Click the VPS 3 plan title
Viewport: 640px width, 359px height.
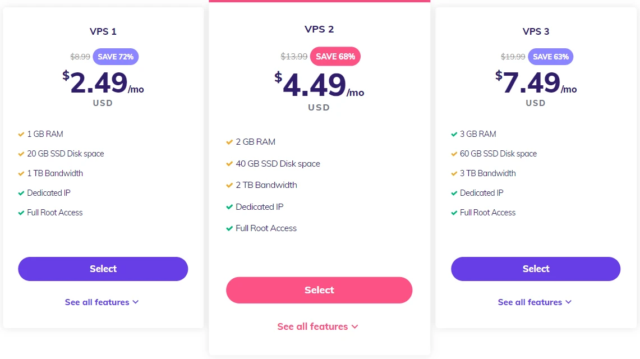click(x=535, y=31)
